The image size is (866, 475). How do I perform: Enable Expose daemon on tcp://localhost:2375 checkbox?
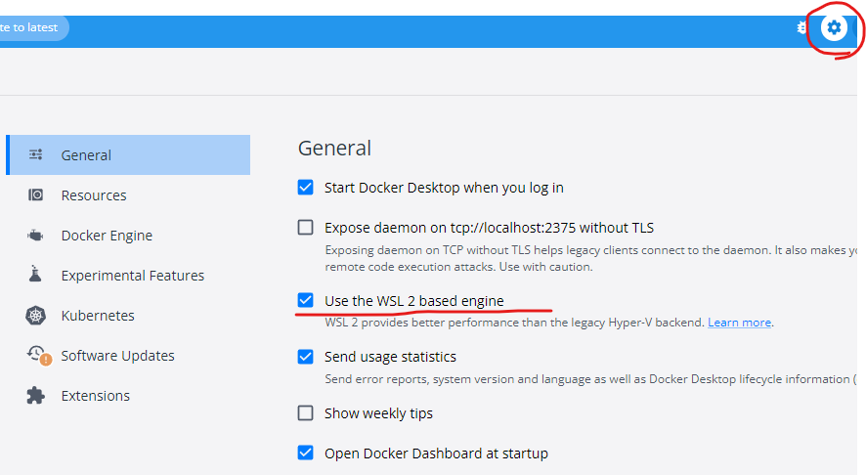(305, 228)
